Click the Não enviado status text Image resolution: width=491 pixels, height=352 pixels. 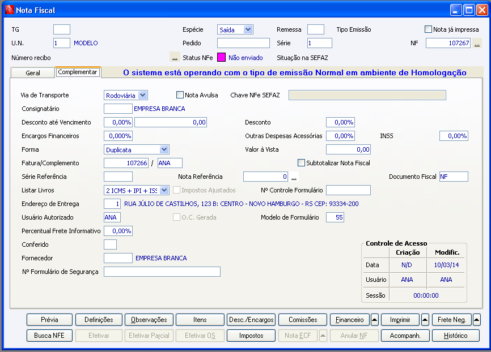click(246, 58)
